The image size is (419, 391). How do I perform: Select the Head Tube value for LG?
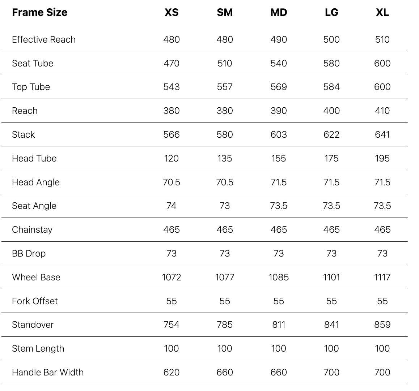[331, 158]
